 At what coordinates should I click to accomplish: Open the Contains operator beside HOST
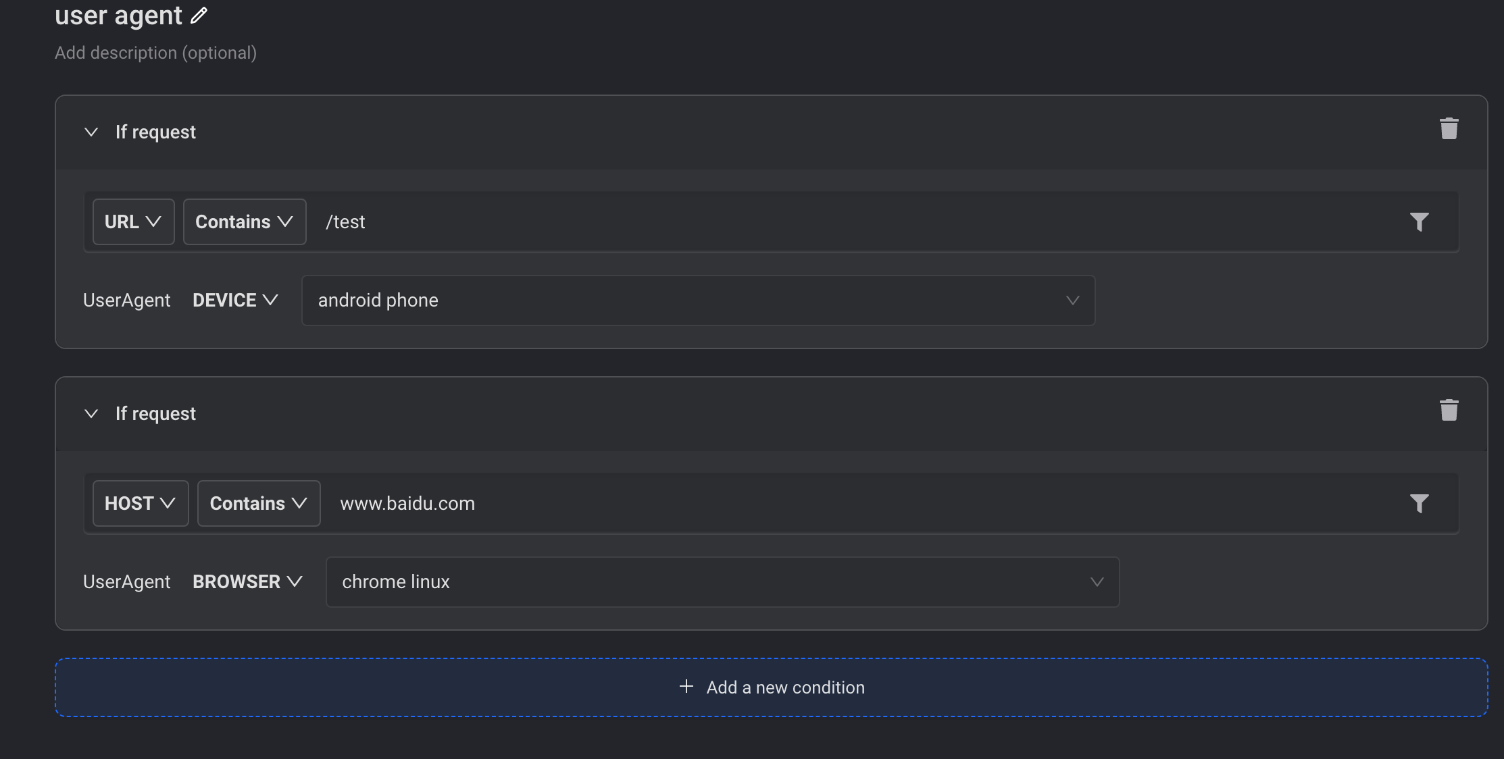pos(258,503)
